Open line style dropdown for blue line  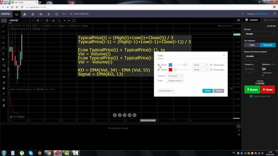click(200, 65)
